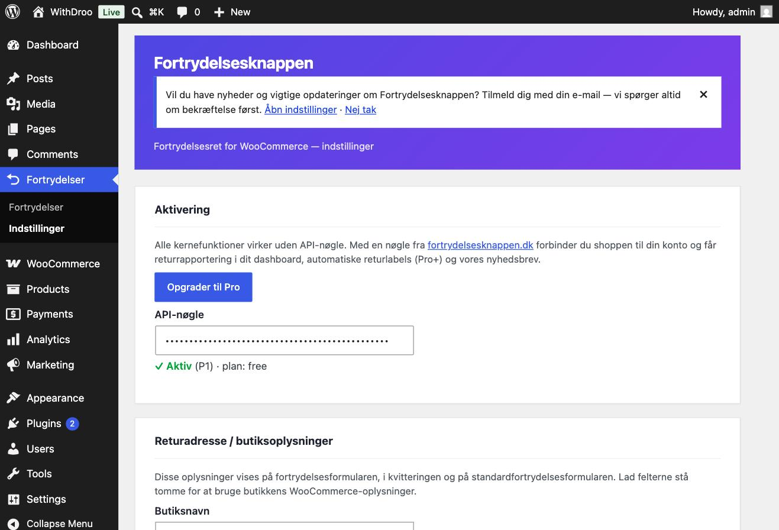Viewport: 779px width, 530px height.
Task: Click the Pages icon in sidebar
Action: [x=13, y=129]
